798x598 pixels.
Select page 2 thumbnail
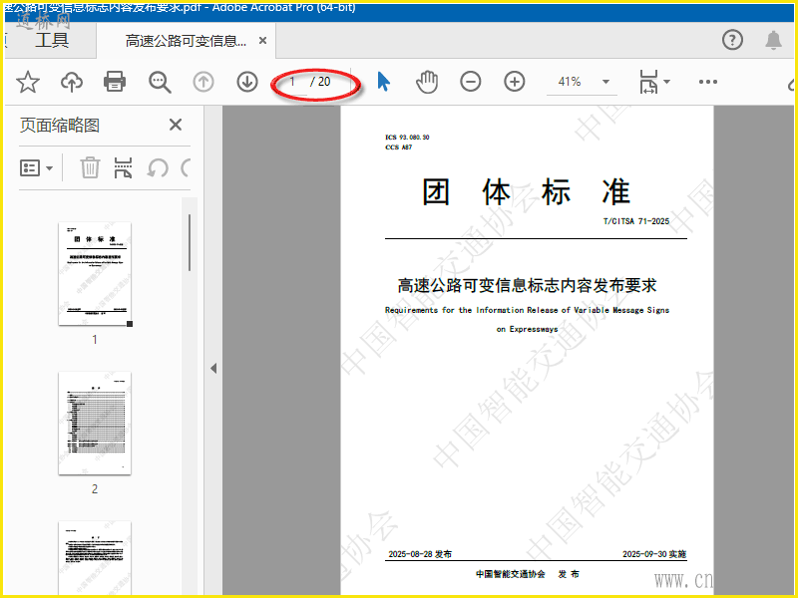[95, 423]
